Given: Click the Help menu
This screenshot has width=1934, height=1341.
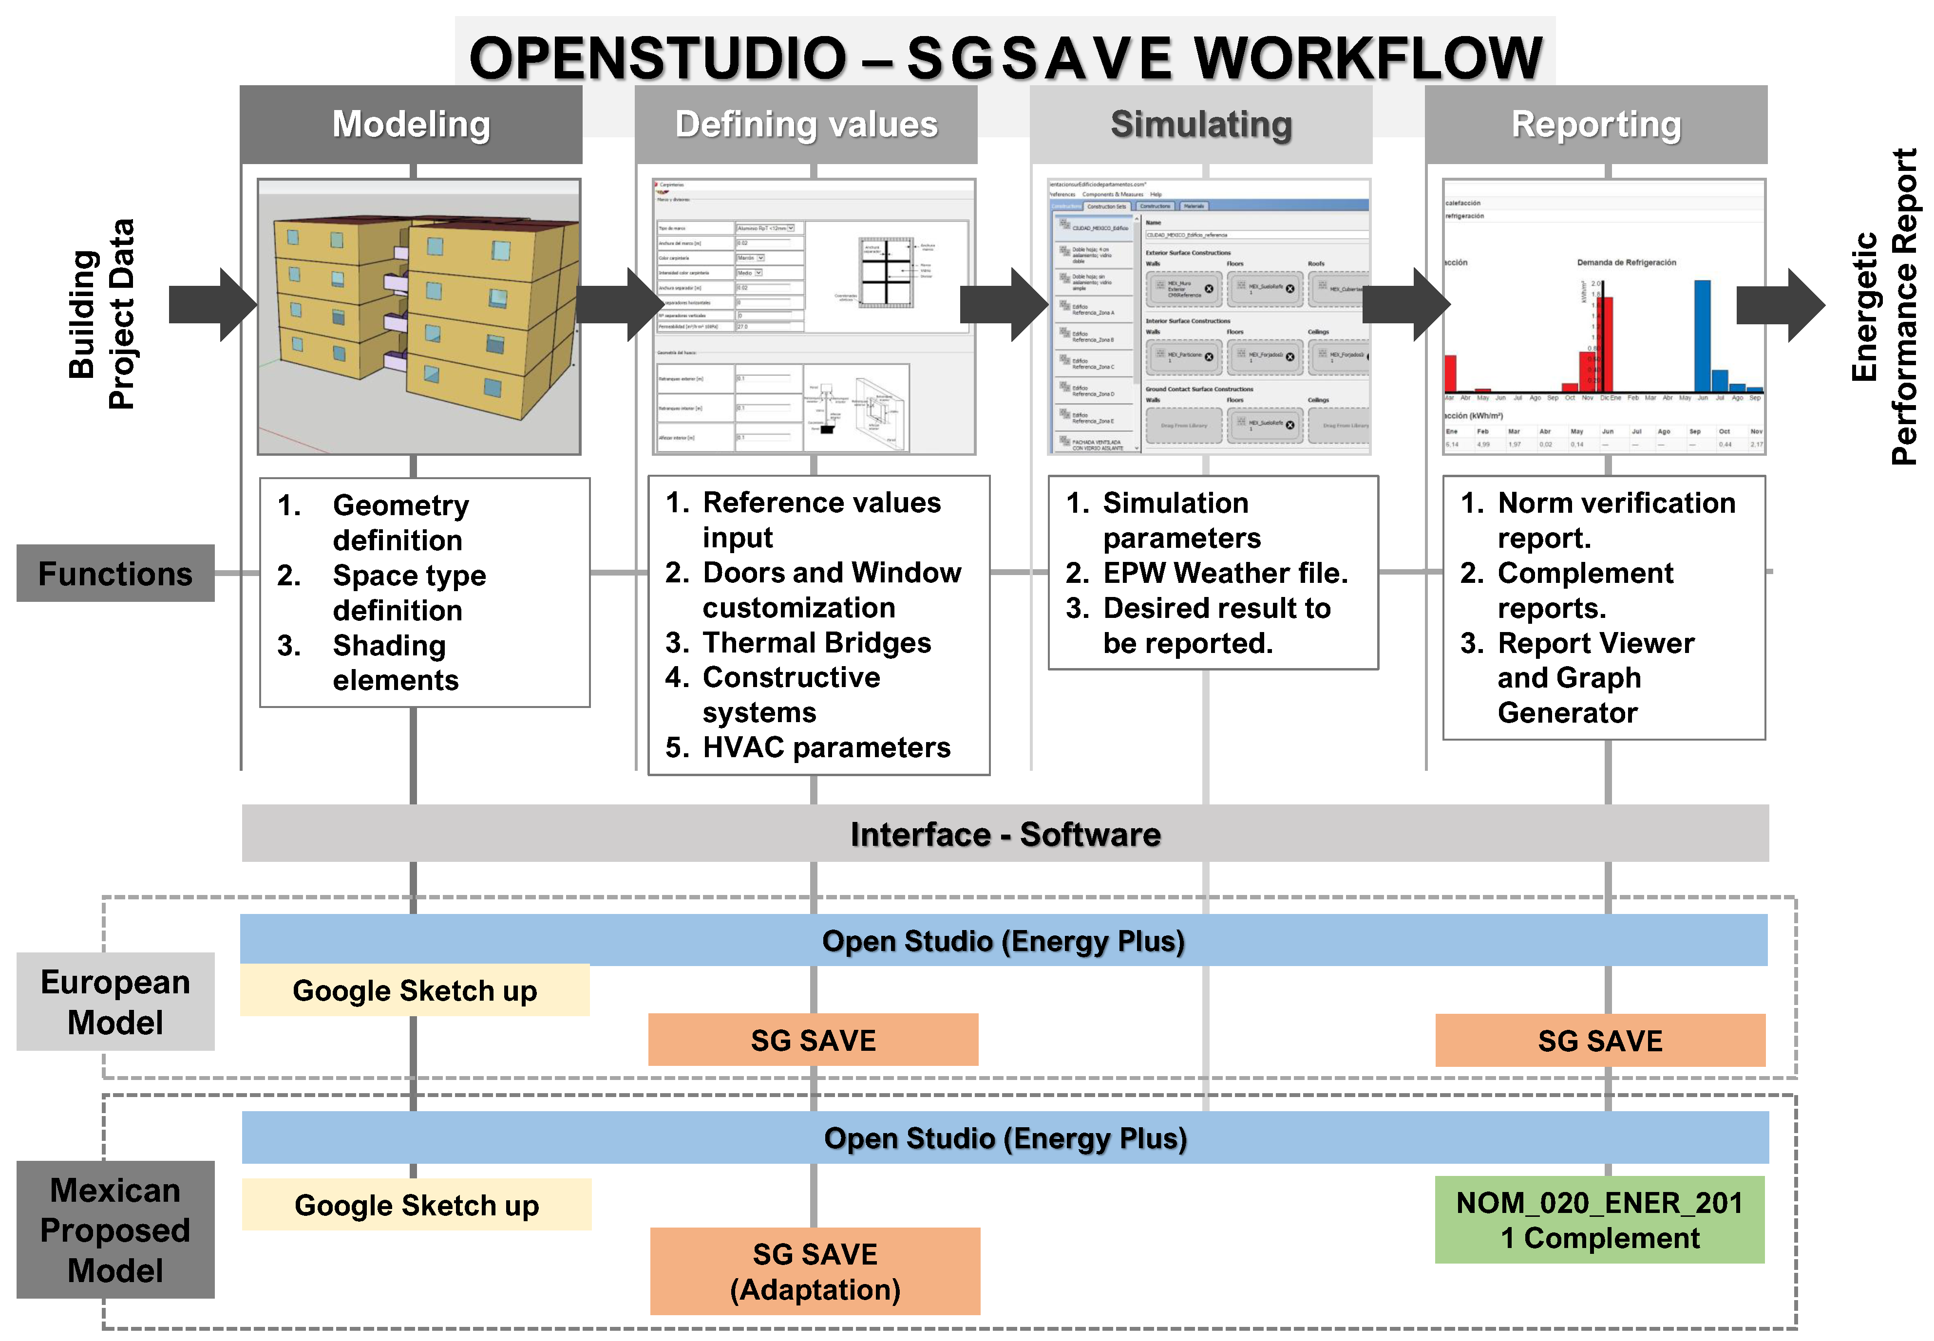Looking at the screenshot, I should pyautogui.click(x=1156, y=194).
